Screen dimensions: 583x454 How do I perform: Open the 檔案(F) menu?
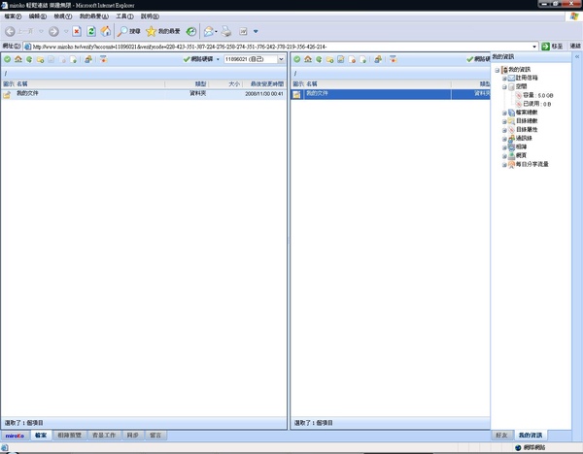tap(13, 16)
